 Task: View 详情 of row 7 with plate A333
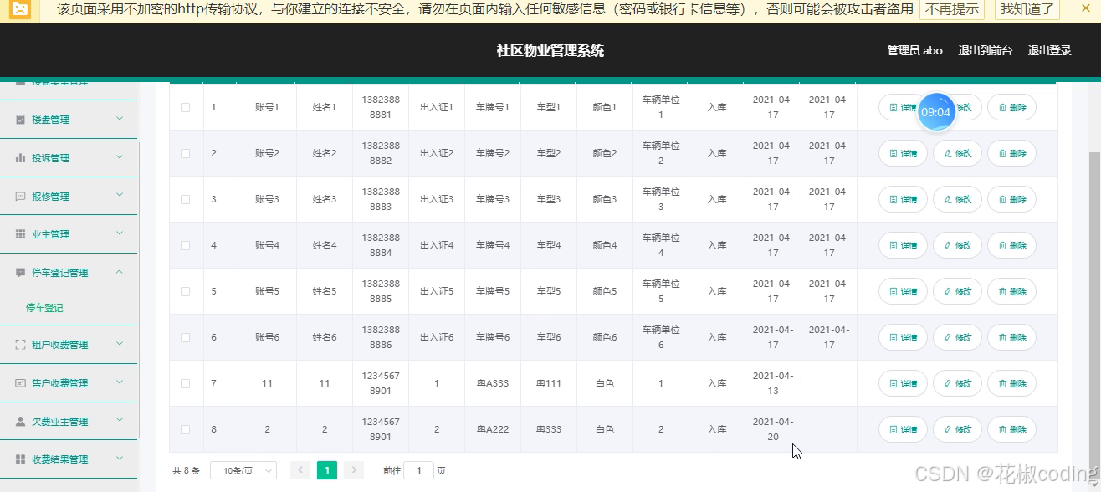coord(903,383)
